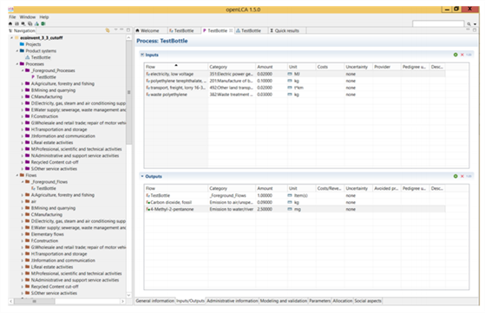Image resolution: width=485 pixels, height=313 pixels.
Task: Click the home icon in the main toolbar
Action: coord(10,23)
